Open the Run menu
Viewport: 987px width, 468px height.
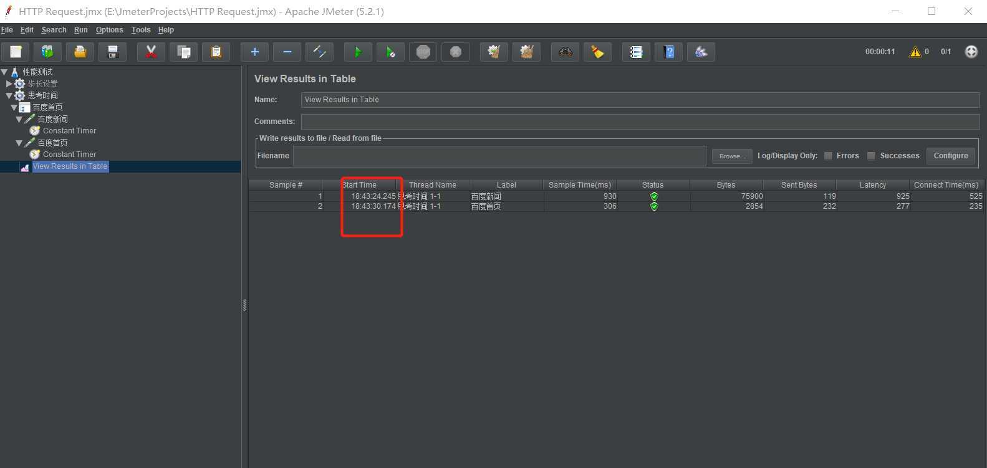click(80, 30)
